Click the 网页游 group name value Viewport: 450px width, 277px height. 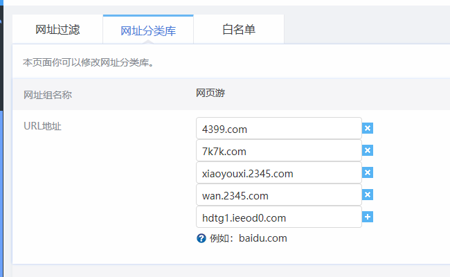[x=210, y=93]
